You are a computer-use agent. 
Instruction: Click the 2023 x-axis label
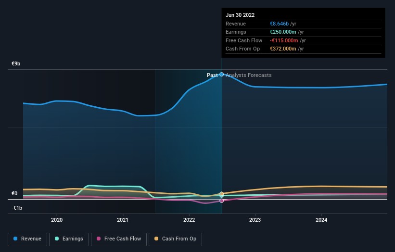[x=255, y=220]
